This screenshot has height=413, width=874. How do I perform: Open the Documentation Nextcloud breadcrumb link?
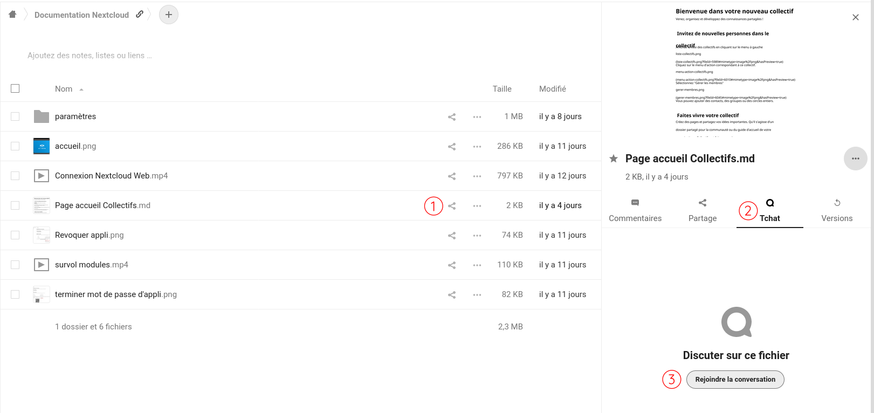click(x=81, y=15)
